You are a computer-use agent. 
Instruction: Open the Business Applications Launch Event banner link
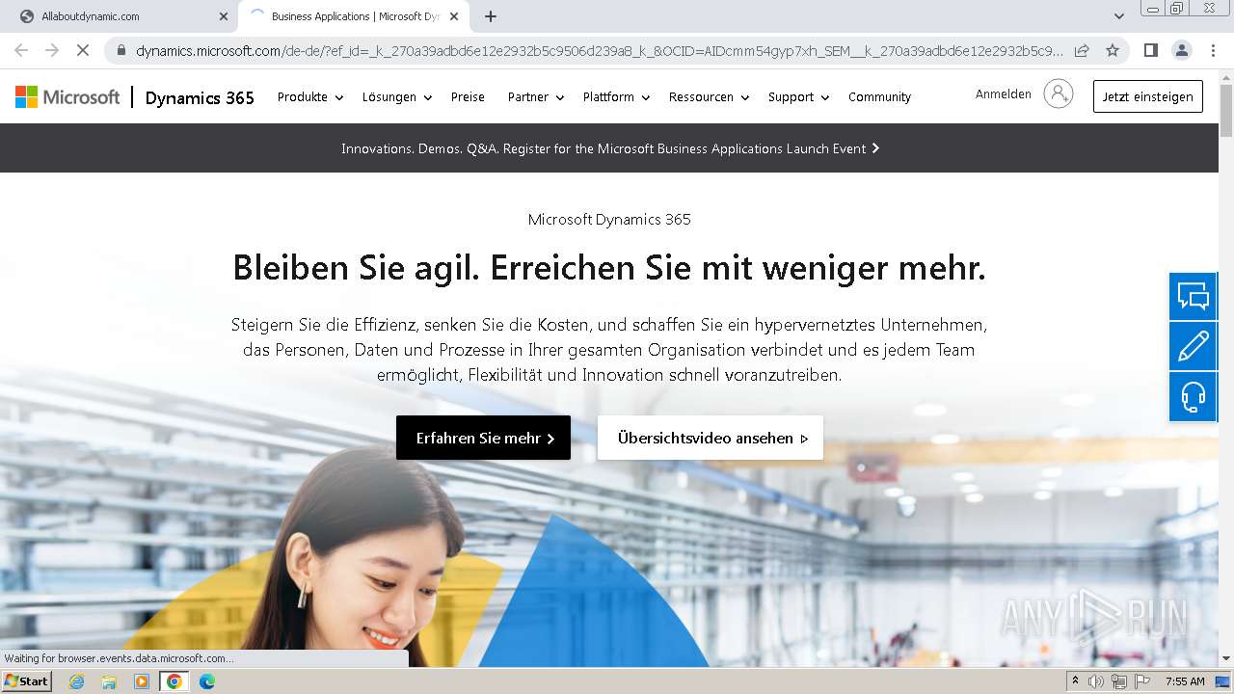(x=610, y=148)
